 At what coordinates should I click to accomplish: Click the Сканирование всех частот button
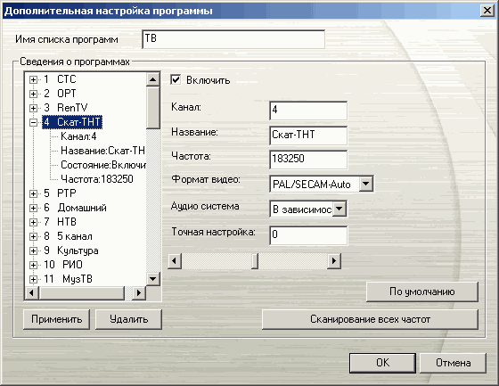(370, 319)
